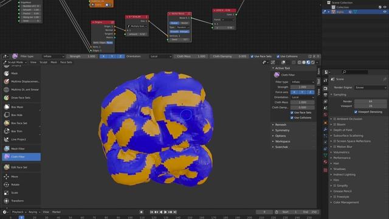Toggle X force axis in header
The width and height of the screenshot is (389, 219).
(x=103, y=57)
